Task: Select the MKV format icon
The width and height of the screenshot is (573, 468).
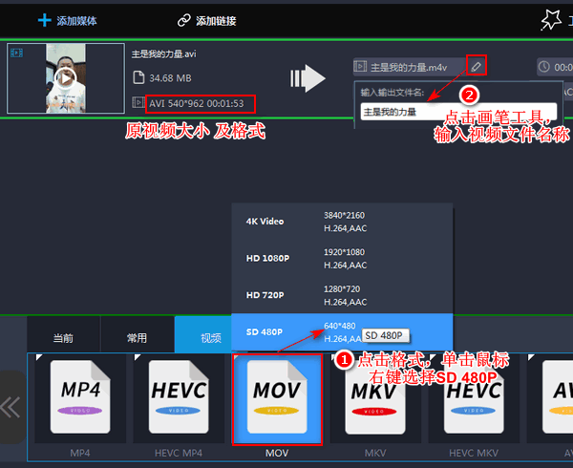Action: pyautogui.click(x=375, y=397)
